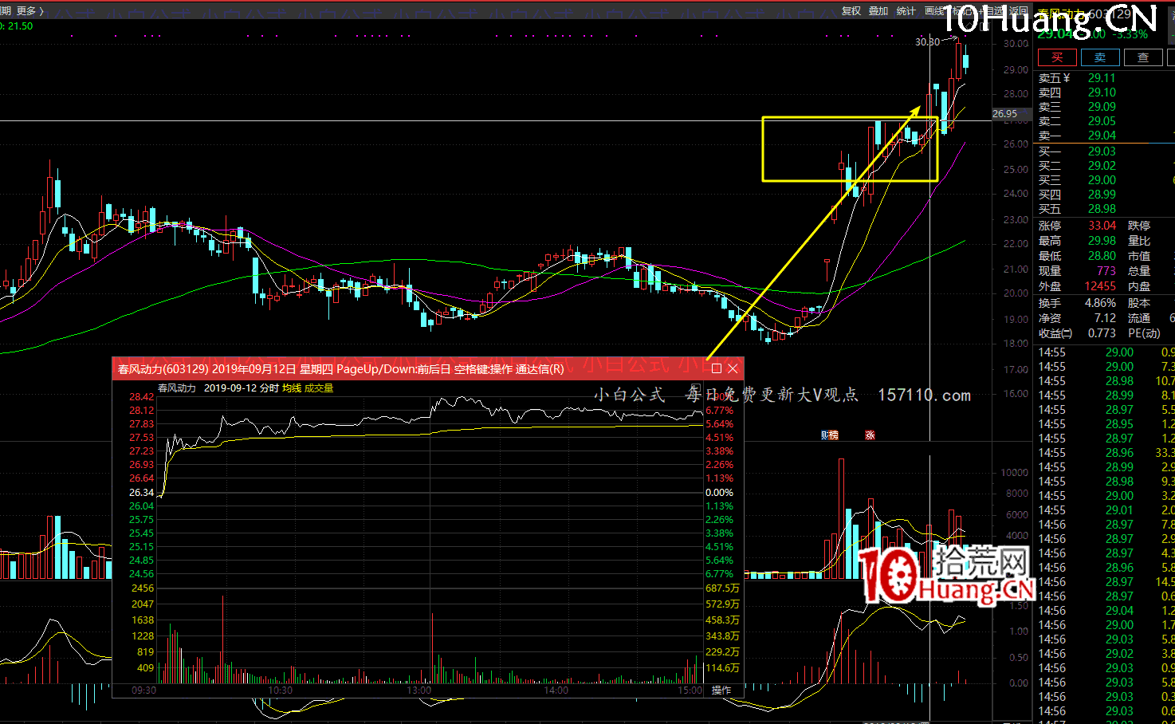The height and width of the screenshot is (724, 1175).
Task: Click the 查 query button
Action: pyautogui.click(x=1143, y=57)
